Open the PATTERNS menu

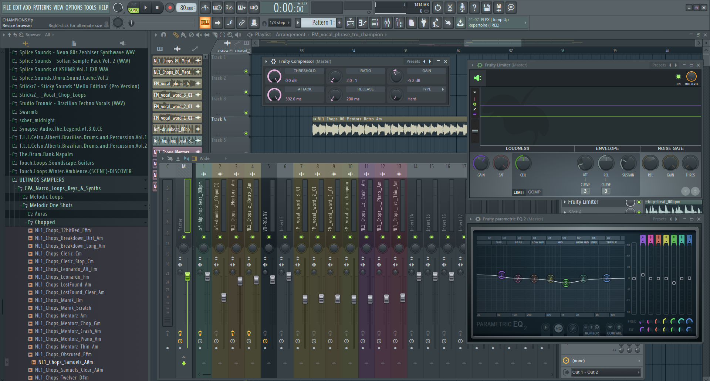(42, 7)
